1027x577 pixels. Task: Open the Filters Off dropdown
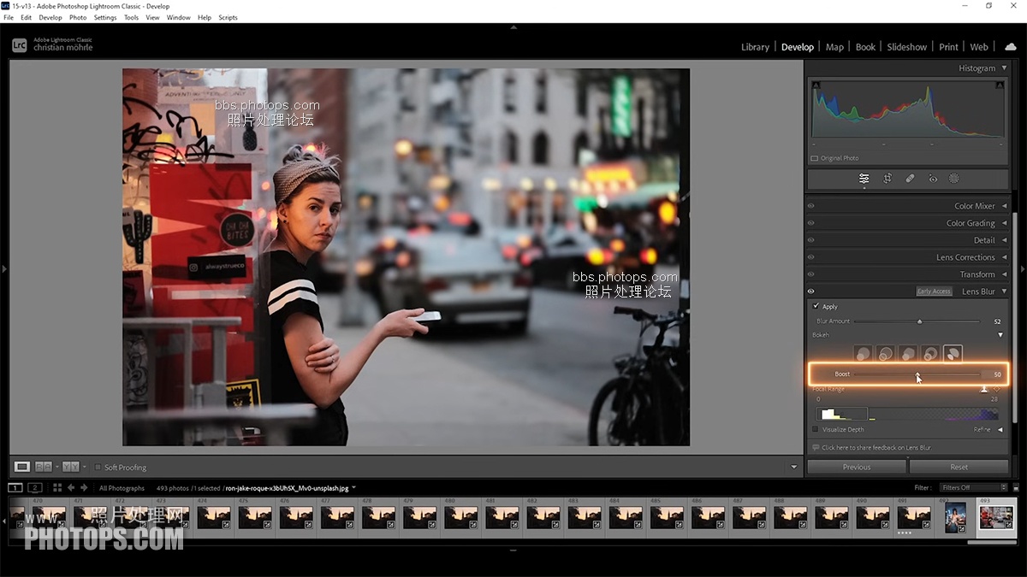[973, 487]
